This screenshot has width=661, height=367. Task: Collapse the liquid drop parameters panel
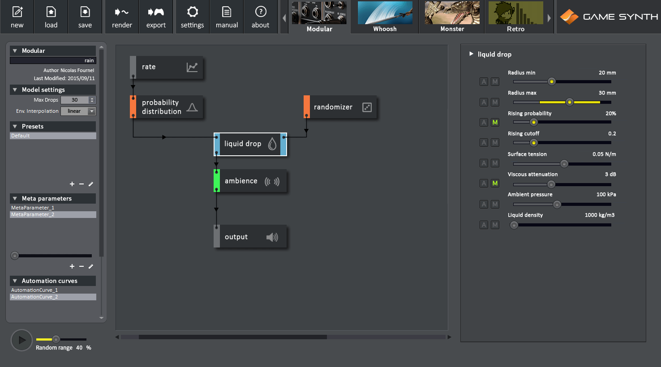tap(471, 54)
